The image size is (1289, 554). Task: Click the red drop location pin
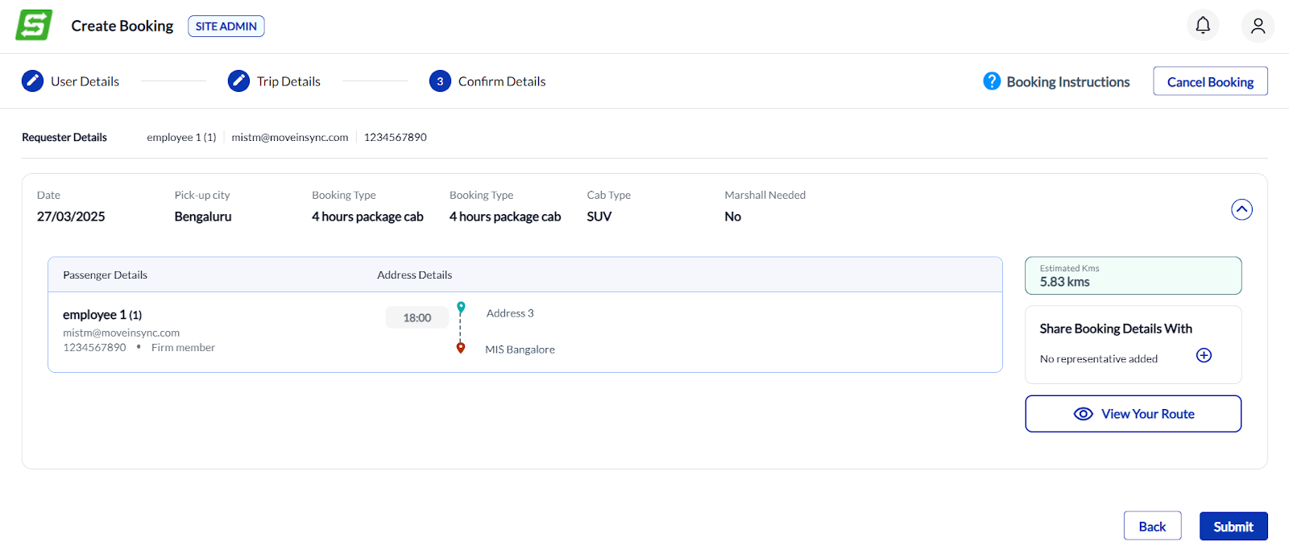(x=461, y=348)
